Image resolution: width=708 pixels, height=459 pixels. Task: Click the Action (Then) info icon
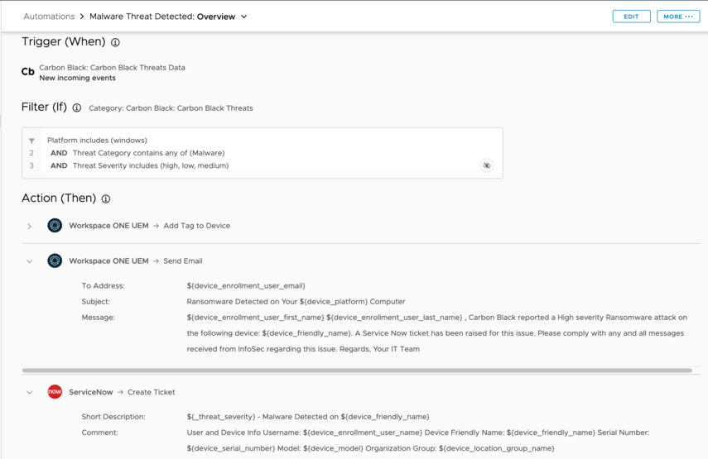(x=106, y=199)
